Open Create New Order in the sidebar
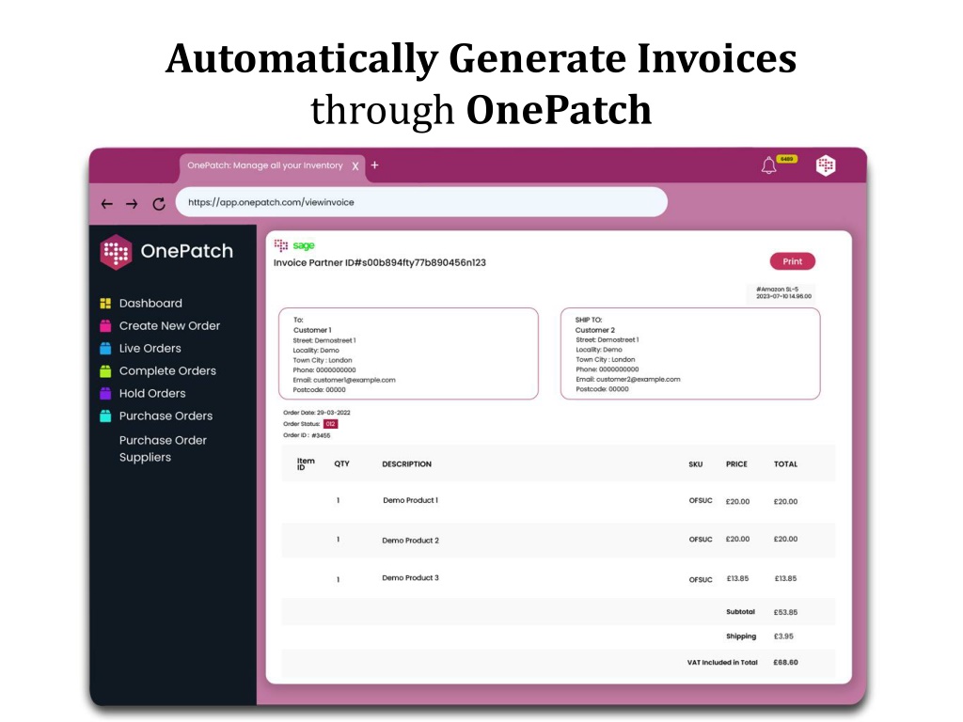This screenshot has width=963, height=722. click(169, 326)
